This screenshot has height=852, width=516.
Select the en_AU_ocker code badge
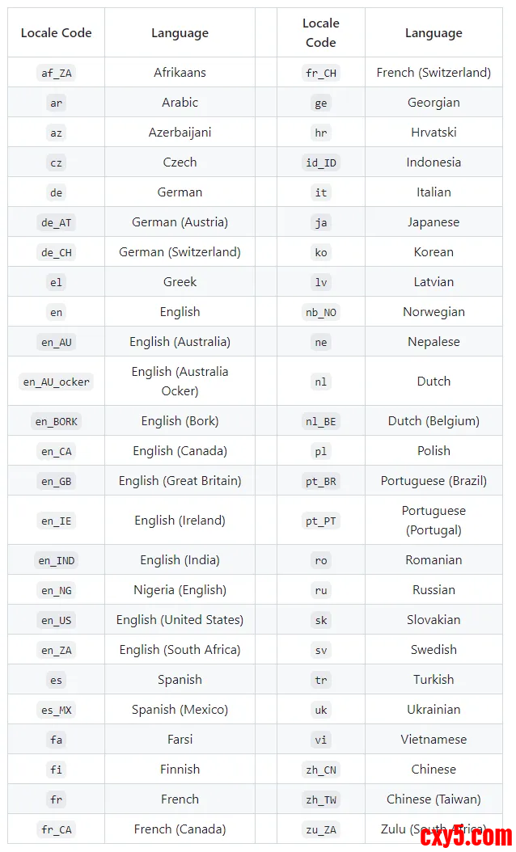57,382
